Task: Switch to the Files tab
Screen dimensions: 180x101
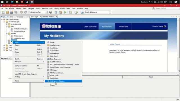Action: pos(11,17)
